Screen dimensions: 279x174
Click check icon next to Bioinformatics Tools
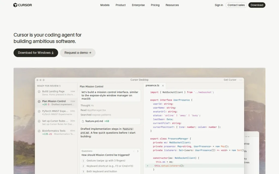tap(39, 131)
